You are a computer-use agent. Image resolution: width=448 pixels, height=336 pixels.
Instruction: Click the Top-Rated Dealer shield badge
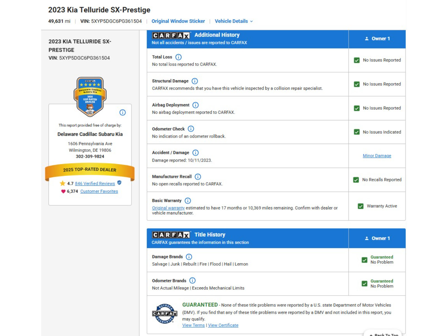[x=90, y=97]
